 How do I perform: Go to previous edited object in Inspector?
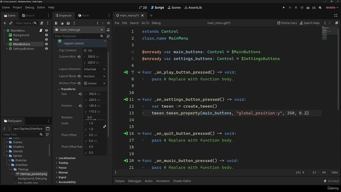coord(98,23)
